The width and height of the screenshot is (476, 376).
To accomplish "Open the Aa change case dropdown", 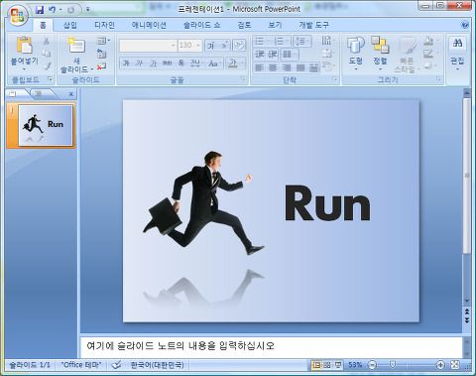I will coord(214,63).
